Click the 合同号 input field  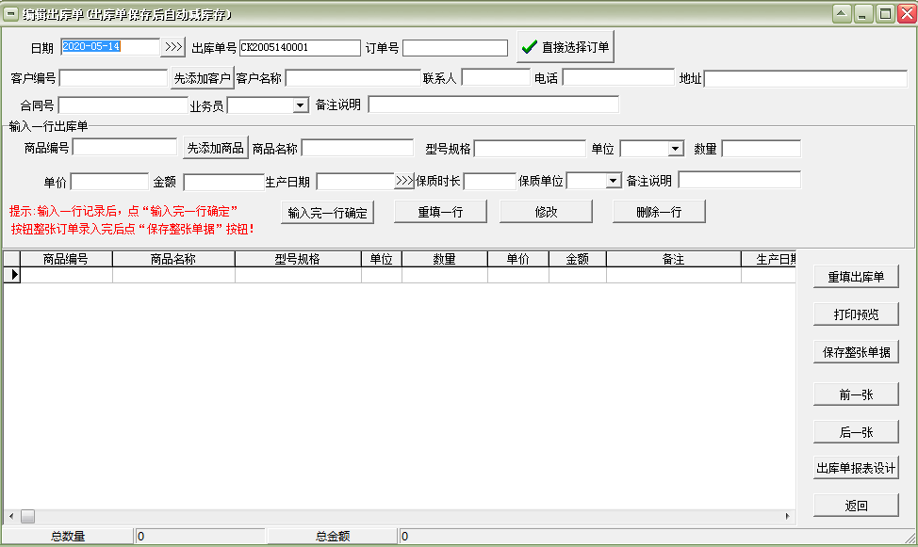(123, 105)
